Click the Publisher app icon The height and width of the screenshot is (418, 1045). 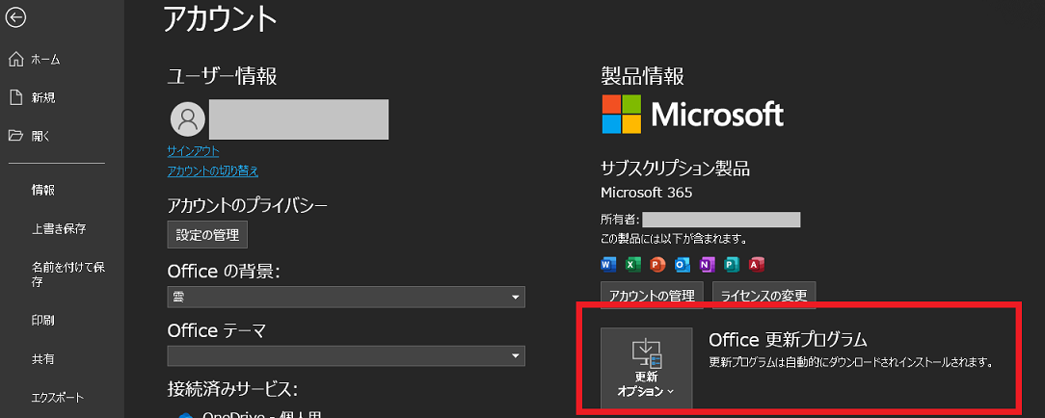[732, 264]
